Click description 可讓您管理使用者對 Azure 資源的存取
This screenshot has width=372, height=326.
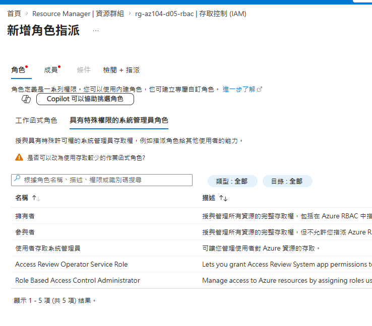(x=261, y=249)
